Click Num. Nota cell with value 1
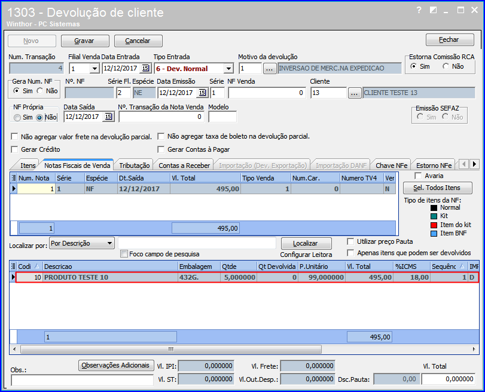 click(36, 189)
